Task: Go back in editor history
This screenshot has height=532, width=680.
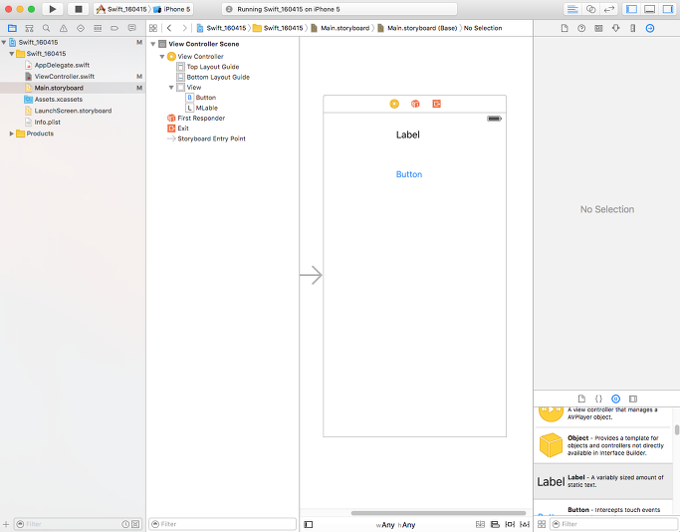Action: [x=169, y=28]
